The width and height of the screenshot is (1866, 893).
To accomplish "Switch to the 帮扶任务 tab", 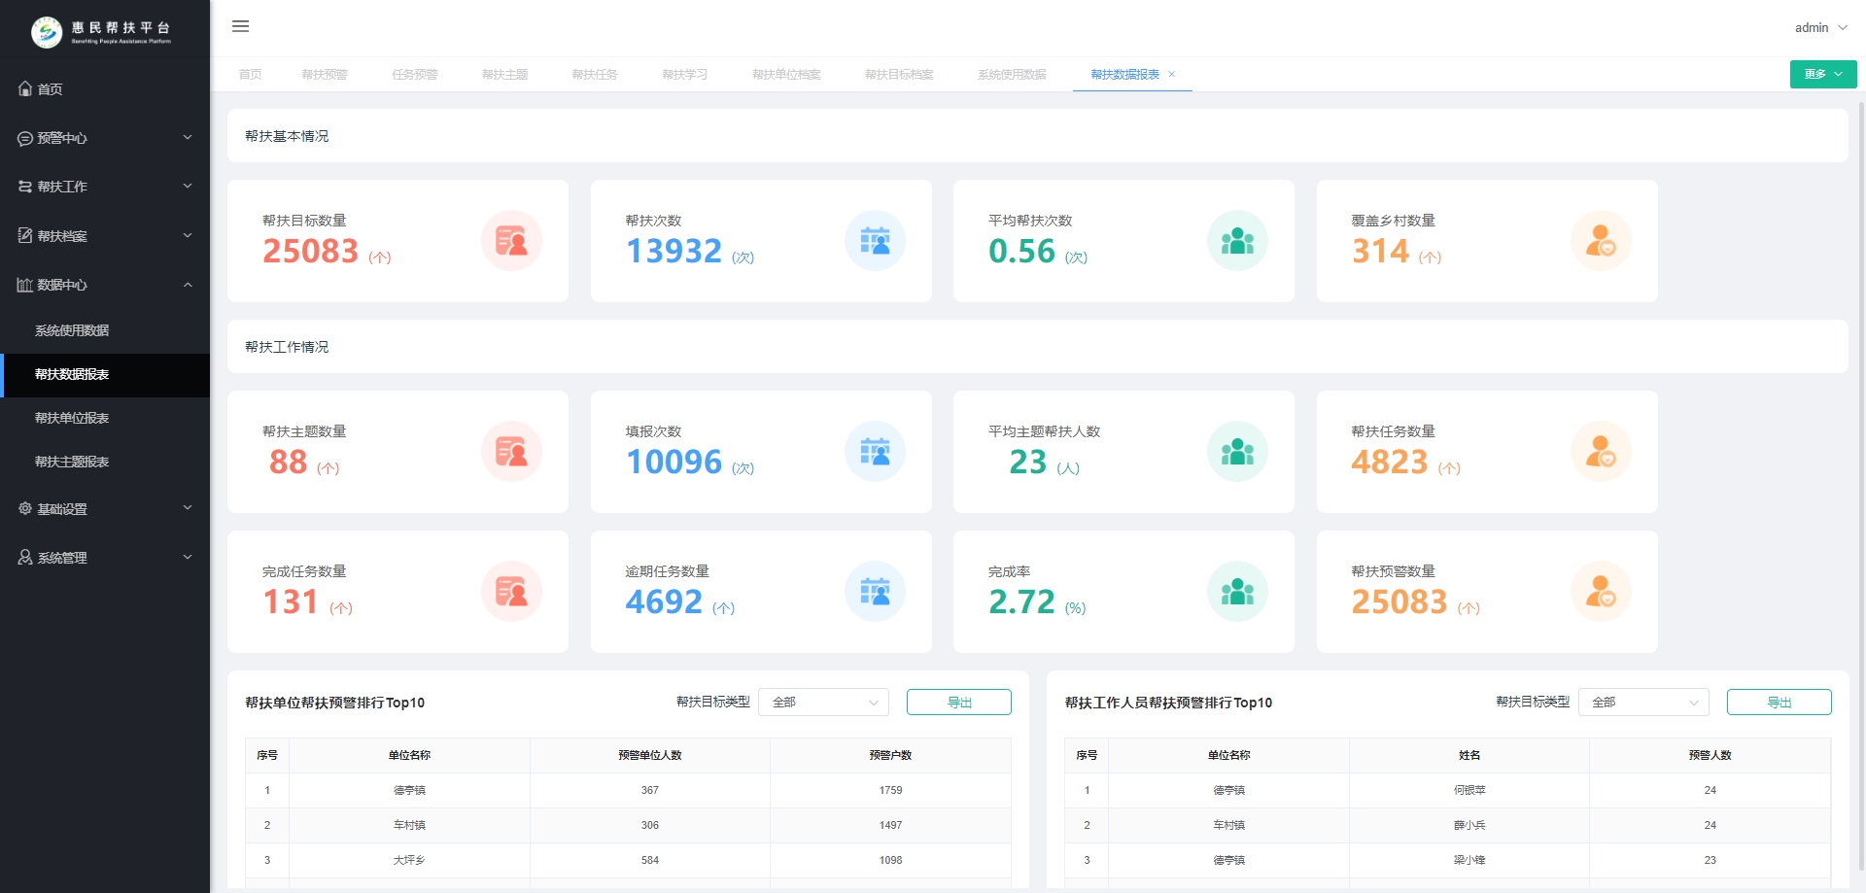I will (x=595, y=74).
